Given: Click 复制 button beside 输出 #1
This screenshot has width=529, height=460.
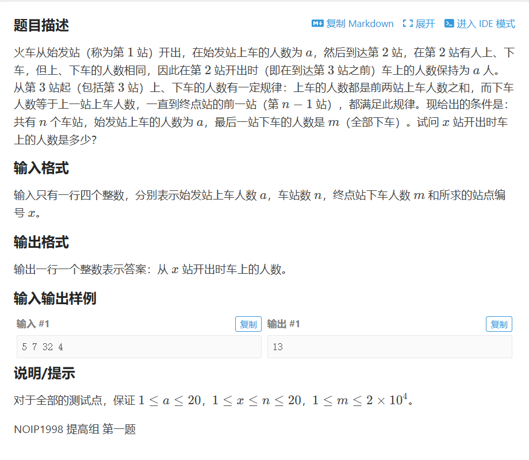Looking at the screenshot, I should click(499, 324).
